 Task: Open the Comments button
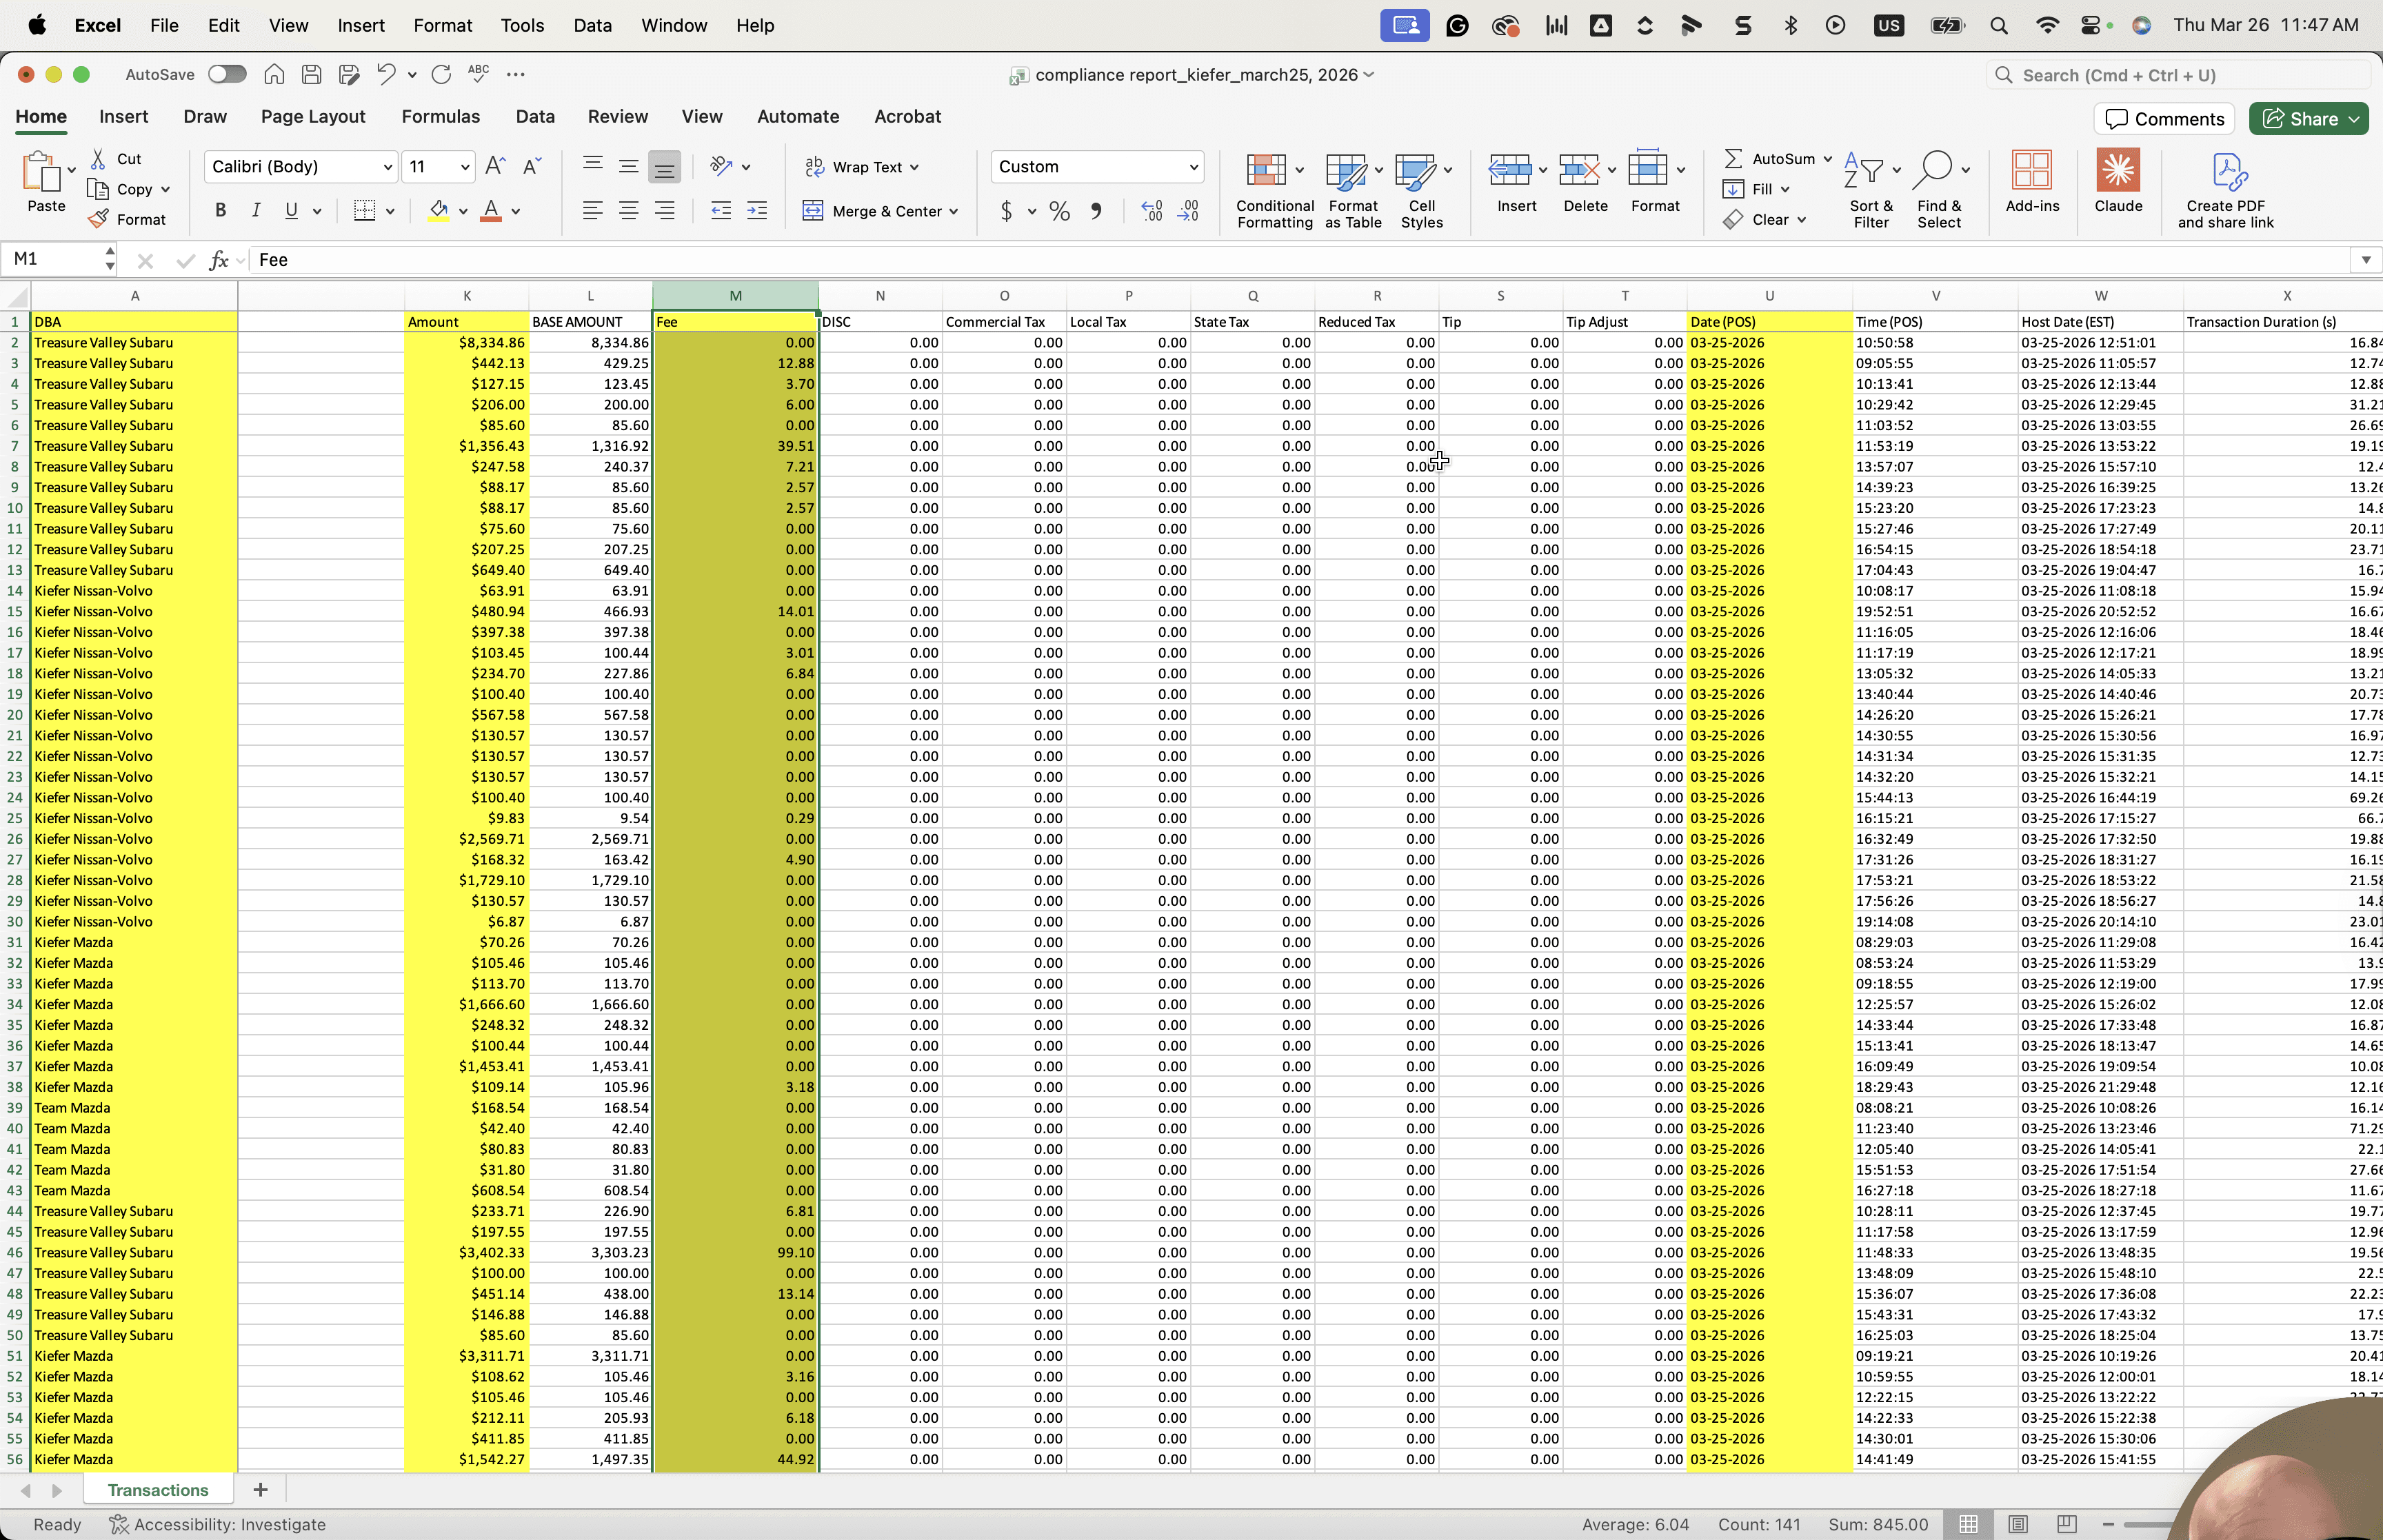[2164, 119]
